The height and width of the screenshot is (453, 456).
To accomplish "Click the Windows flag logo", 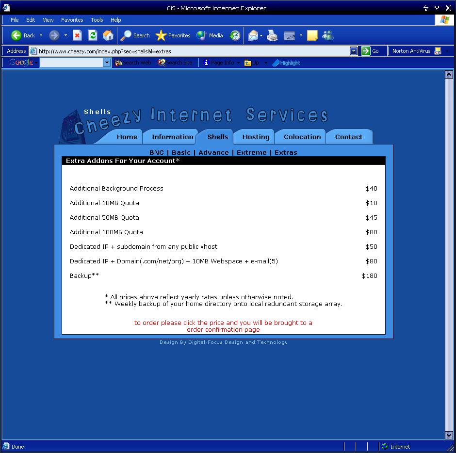I will pyautogui.click(x=445, y=20).
